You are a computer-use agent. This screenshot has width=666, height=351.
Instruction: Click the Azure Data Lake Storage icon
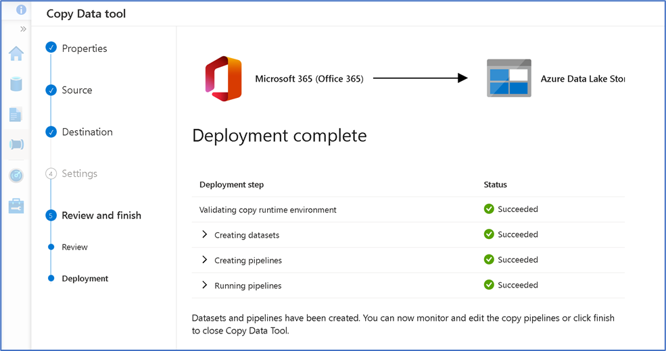pos(509,78)
